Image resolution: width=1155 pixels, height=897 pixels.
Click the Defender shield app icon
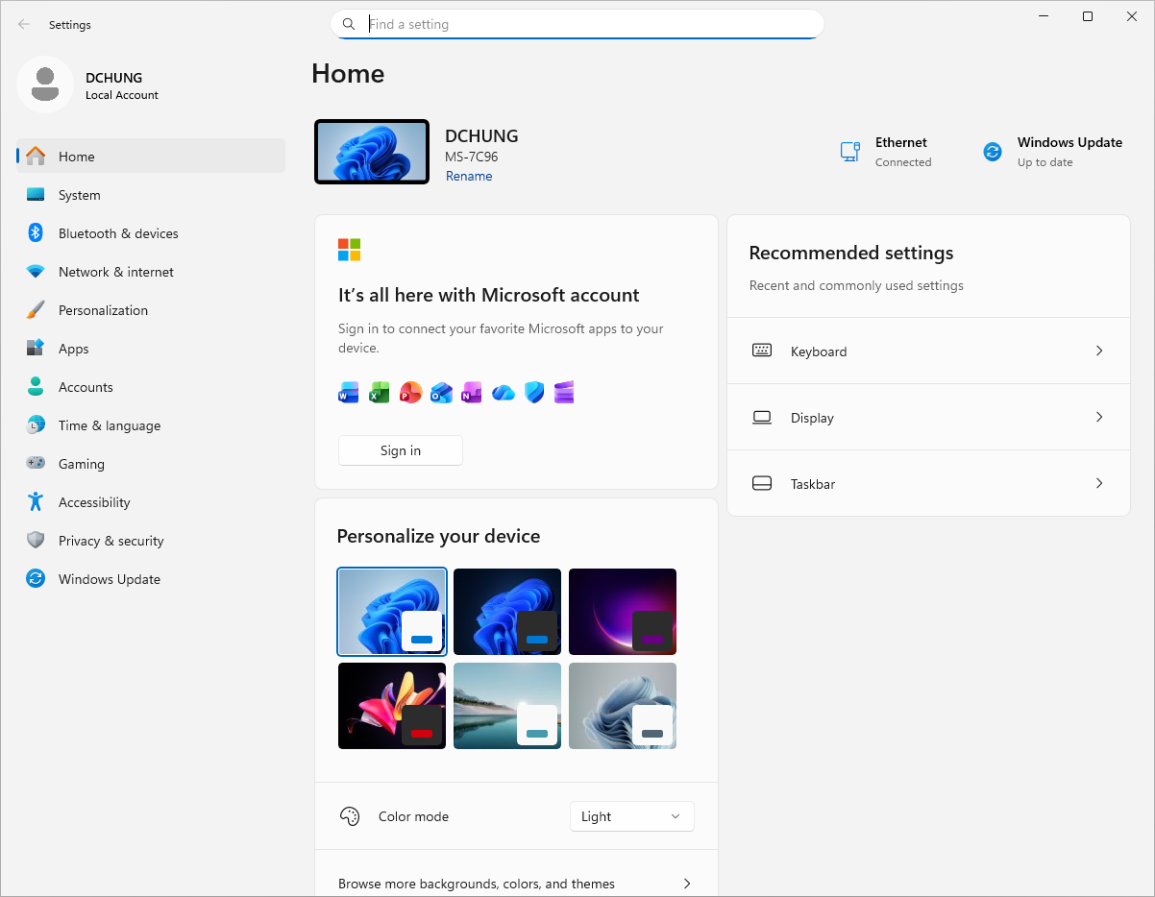(534, 392)
